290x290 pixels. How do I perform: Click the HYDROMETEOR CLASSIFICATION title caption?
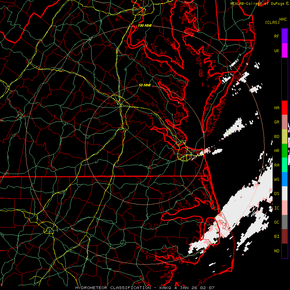point(113,288)
